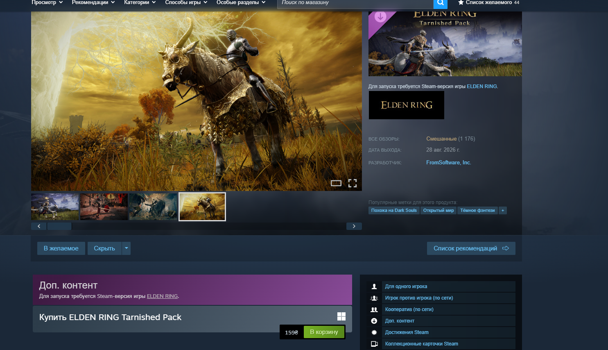Screen dimensions: 608x350
Task: Click the Steam trading cards icon
Action: [x=374, y=344]
